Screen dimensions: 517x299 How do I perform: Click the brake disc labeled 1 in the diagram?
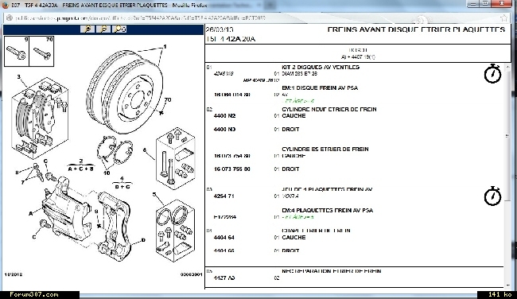click(x=126, y=91)
